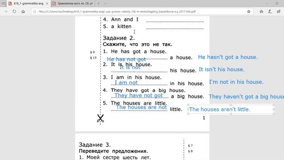Click the "§ 9" margin reference
Screen dimensions: 284x160
[92, 52]
